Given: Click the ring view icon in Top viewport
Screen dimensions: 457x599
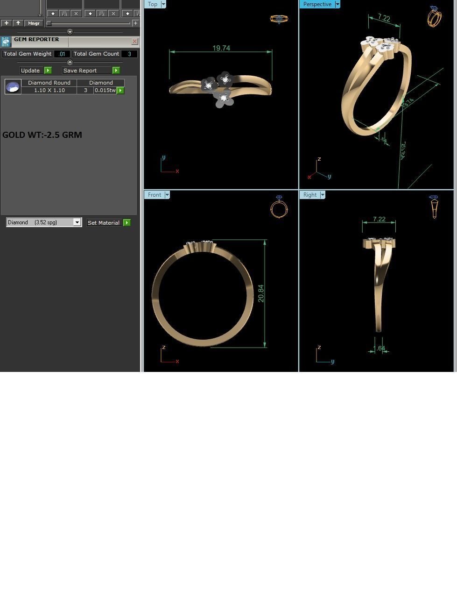Looking at the screenshot, I should point(279,19).
